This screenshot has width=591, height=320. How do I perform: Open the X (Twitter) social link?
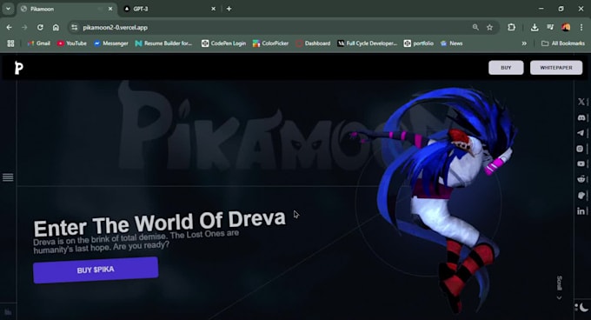tap(581, 102)
